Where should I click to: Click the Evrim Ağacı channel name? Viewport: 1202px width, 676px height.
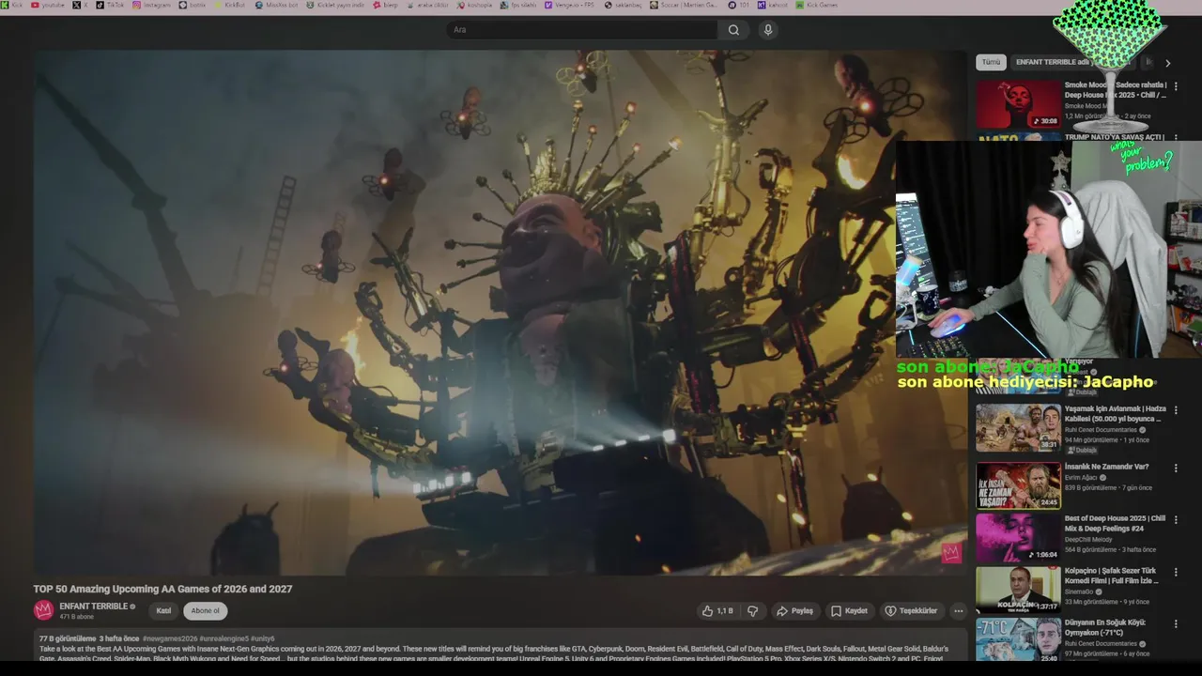1081,478
